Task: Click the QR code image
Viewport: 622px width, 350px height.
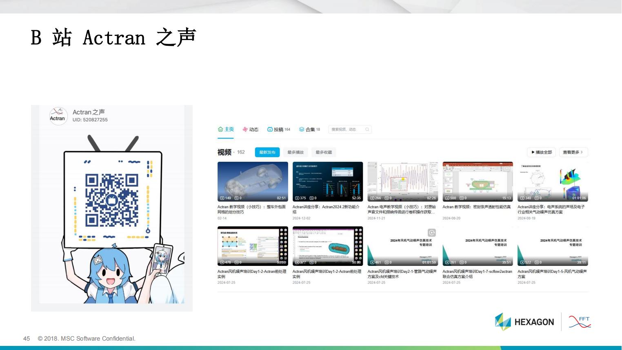Action: pos(112,200)
